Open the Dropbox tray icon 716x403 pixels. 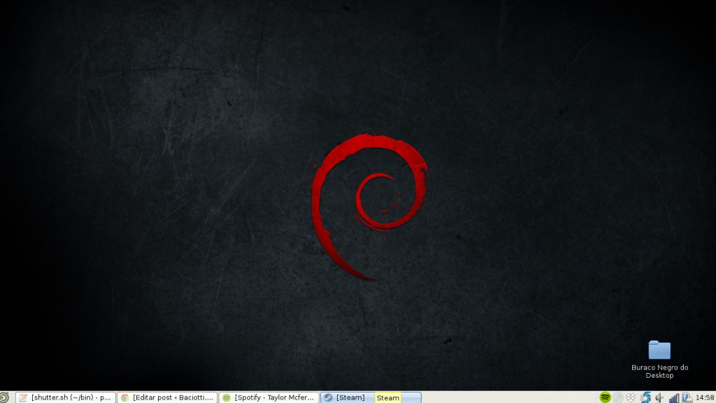631,397
